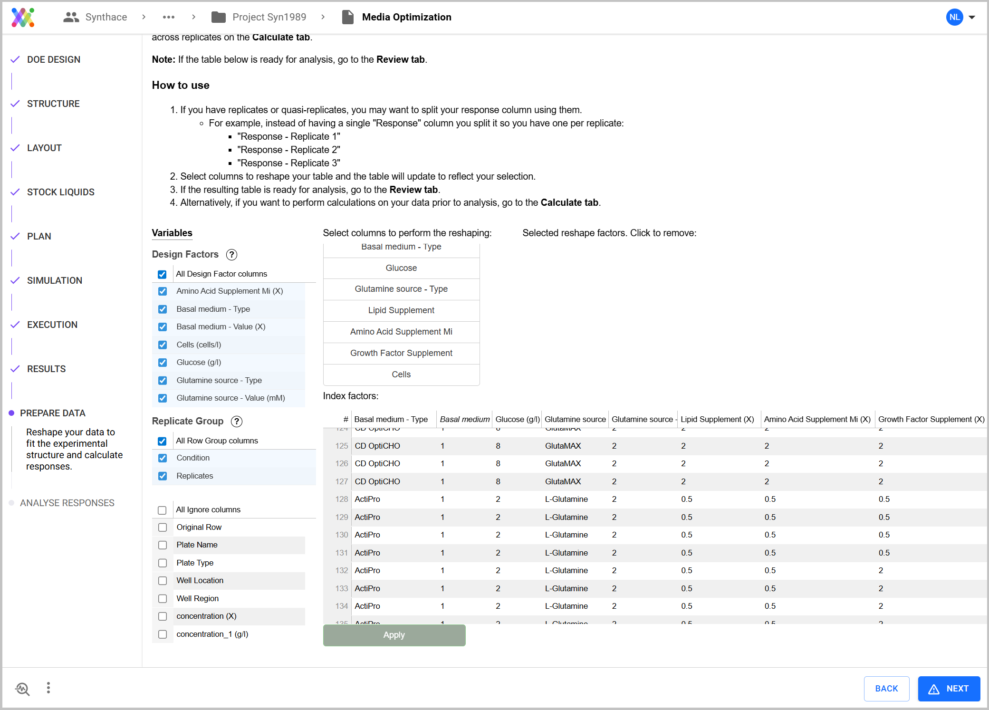Check the Plate Name checkbox
The image size is (989, 710).
tap(163, 545)
